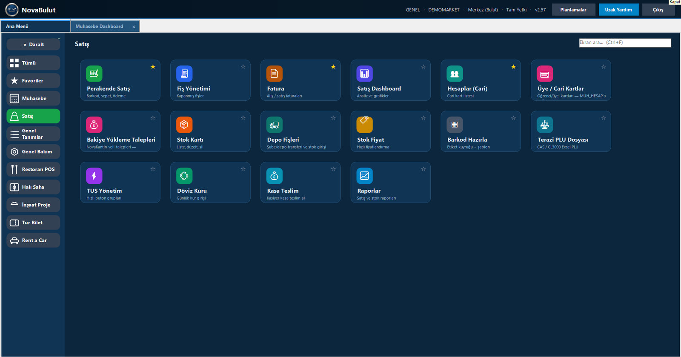Click the Kasa Teslim money bag icon
The width and height of the screenshot is (681, 357).
point(275,176)
